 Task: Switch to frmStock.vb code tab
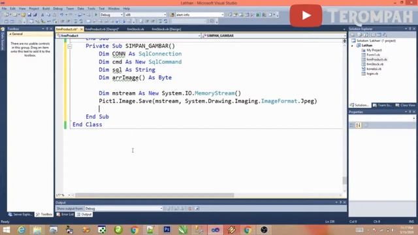point(135,29)
